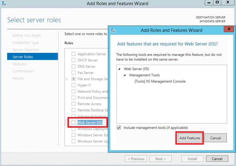Collapse the Management Tools tree node
This screenshot has width=236, height=166.
[125, 75]
